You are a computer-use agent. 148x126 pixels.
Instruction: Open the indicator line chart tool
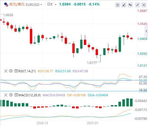tap(118, 5)
